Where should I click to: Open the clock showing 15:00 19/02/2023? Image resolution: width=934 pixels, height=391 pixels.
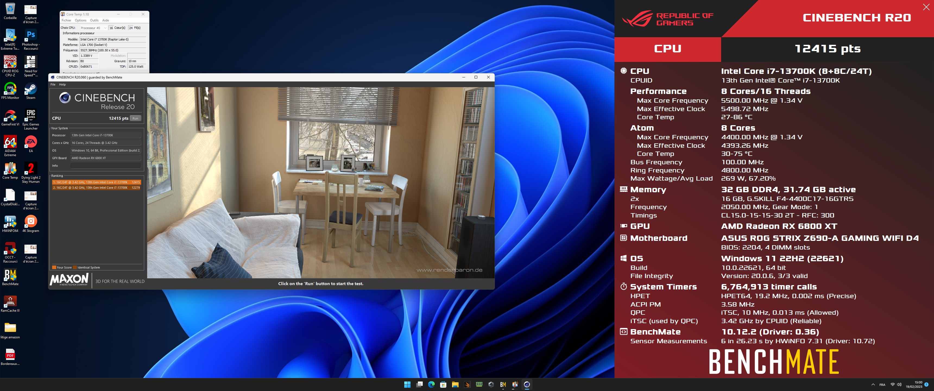[914, 384]
